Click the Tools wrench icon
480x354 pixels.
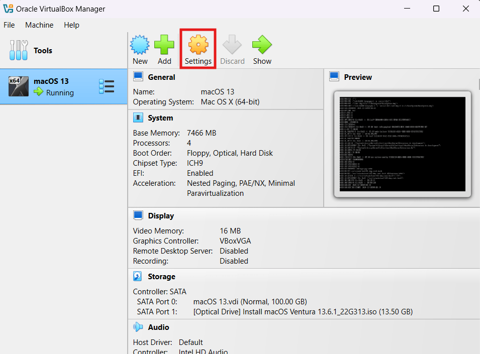coord(19,51)
